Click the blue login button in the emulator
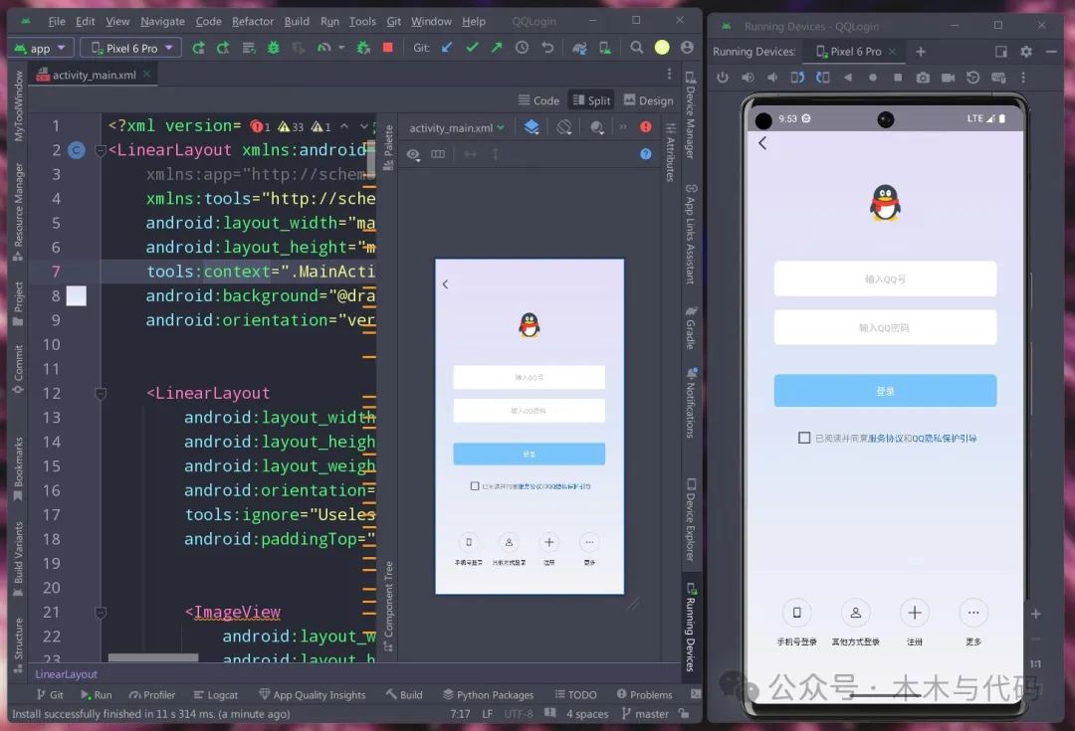Viewport: 1075px width, 731px height. coord(885,391)
